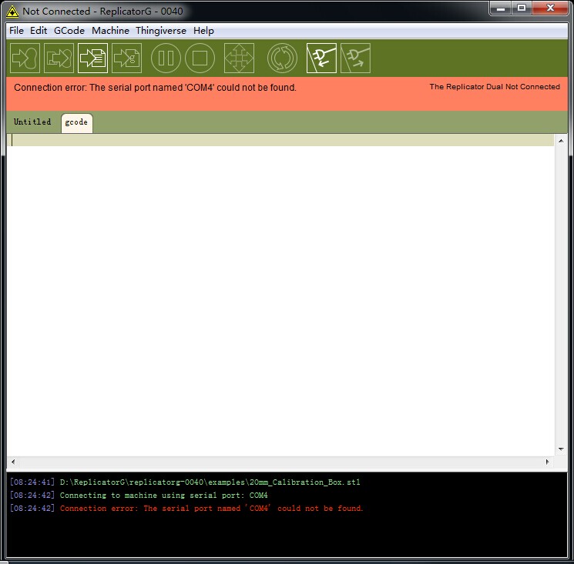This screenshot has width=574, height=564.
Task: Click the Stop build button
Action: (200, 58)
